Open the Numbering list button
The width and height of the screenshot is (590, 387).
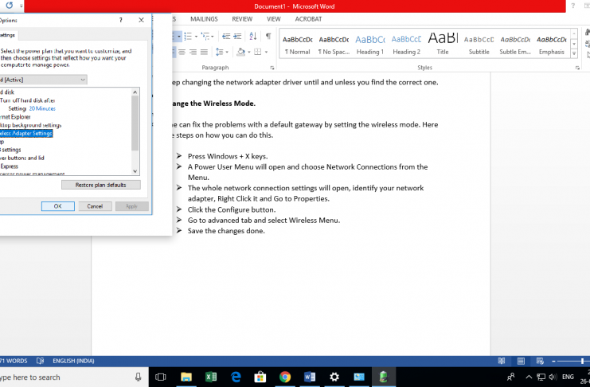188,36
